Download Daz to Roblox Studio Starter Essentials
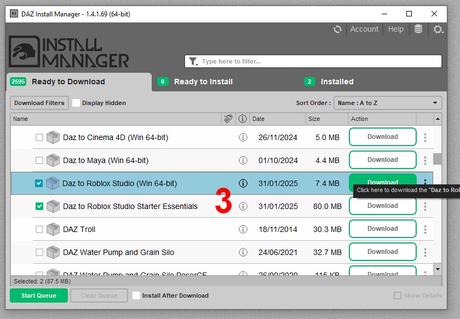This screenshot has height=319, width=460. coord(383,206)
